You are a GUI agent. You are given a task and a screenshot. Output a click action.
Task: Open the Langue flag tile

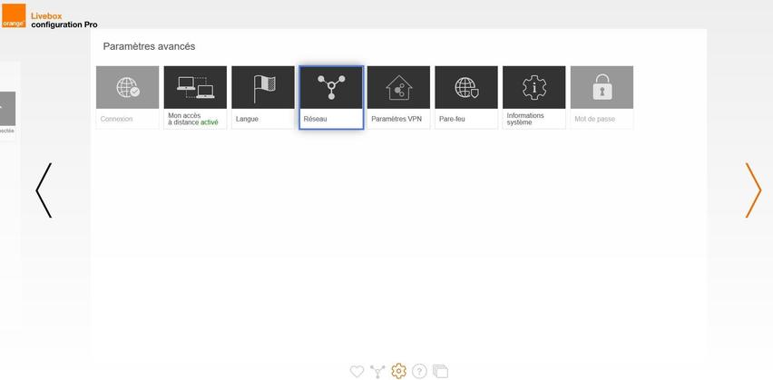[262, 97]
